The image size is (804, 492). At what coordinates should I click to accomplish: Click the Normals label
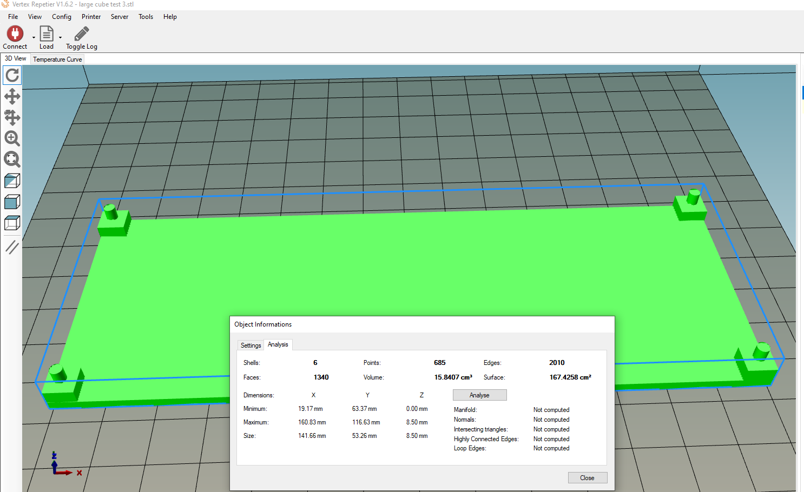[x=465, y=420]
